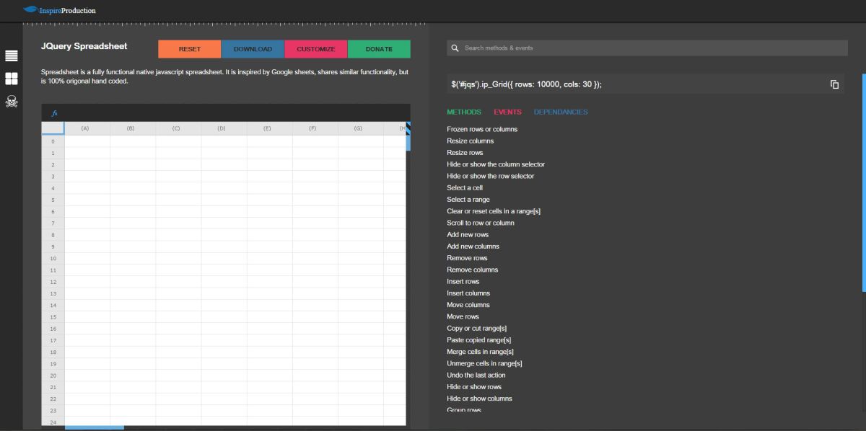Open 'Hide or show rows' method

pyautogui.click(x=474, y=387)
